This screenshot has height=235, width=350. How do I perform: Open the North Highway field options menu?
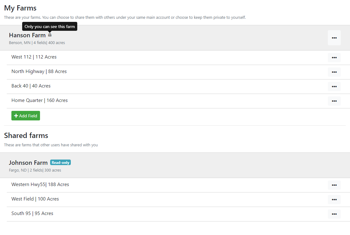(x=334, y=72)
